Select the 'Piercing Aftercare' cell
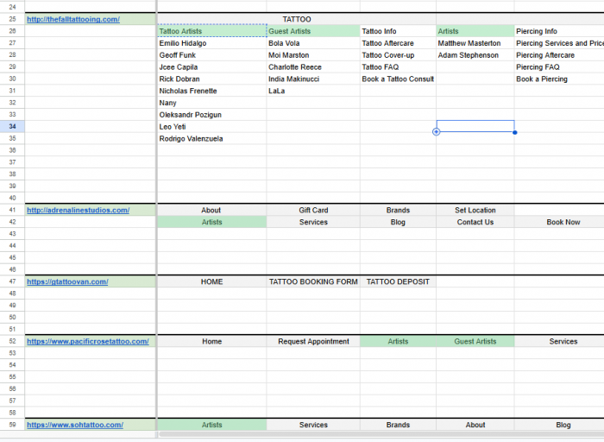 point(559,55)
